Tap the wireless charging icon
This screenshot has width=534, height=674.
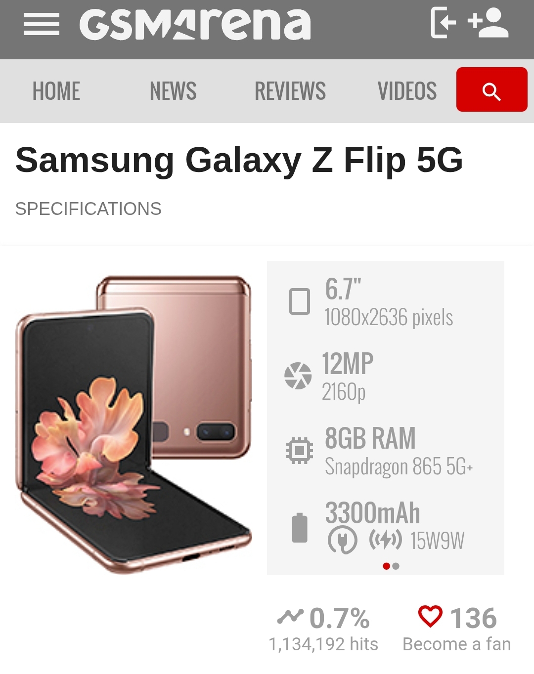point(386,540)
